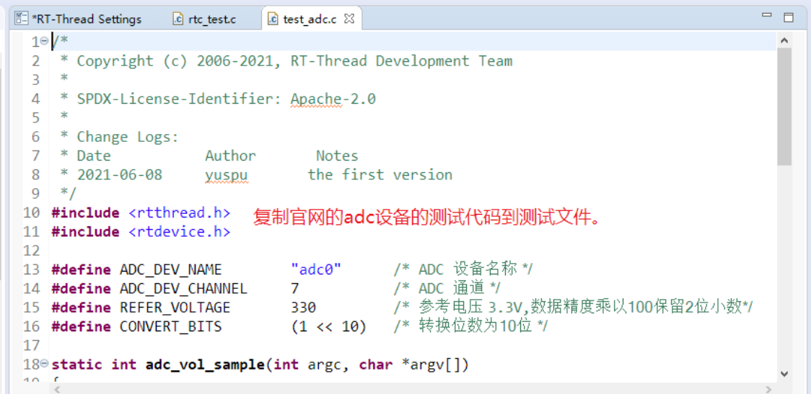
Task: Click the (1 << 10) expression
Action: [328, 327]
